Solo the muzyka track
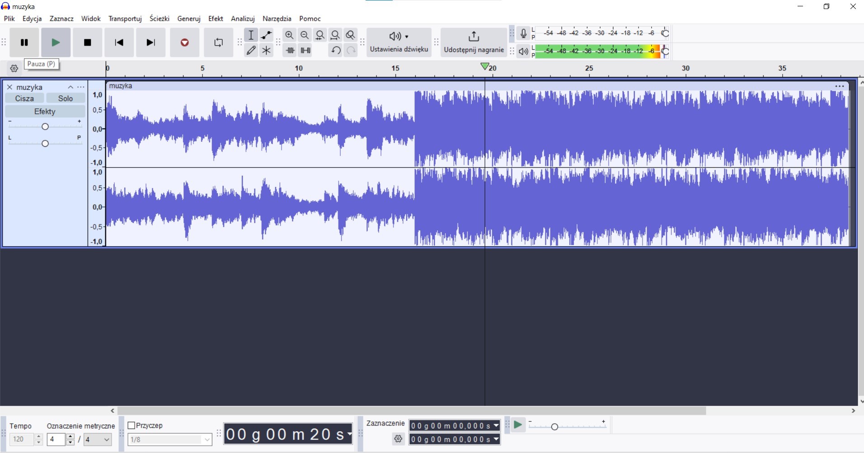 [x=66, y=98]
